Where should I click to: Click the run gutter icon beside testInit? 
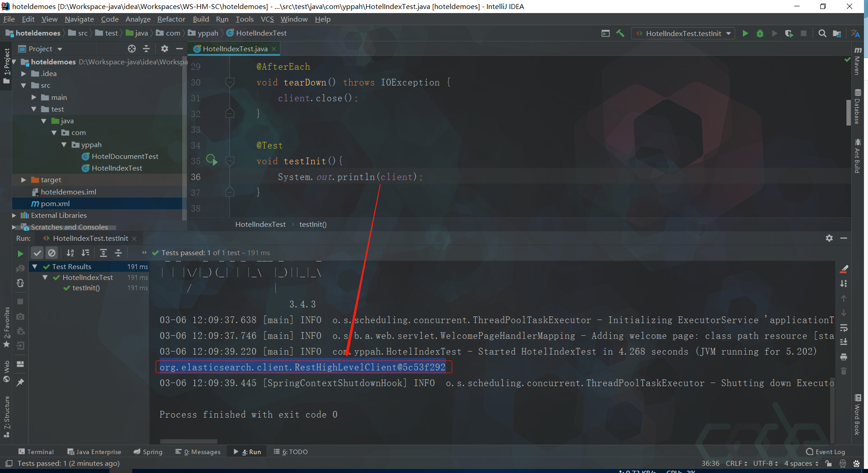pos(211,160)
